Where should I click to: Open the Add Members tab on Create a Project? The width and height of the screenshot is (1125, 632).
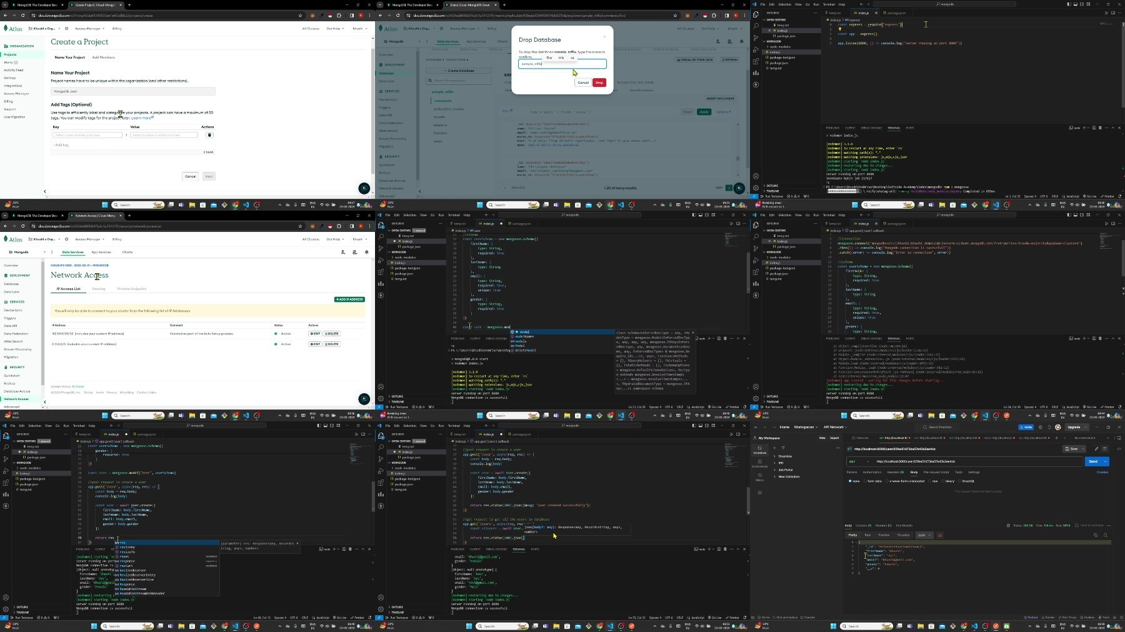(x=103, y=58)
